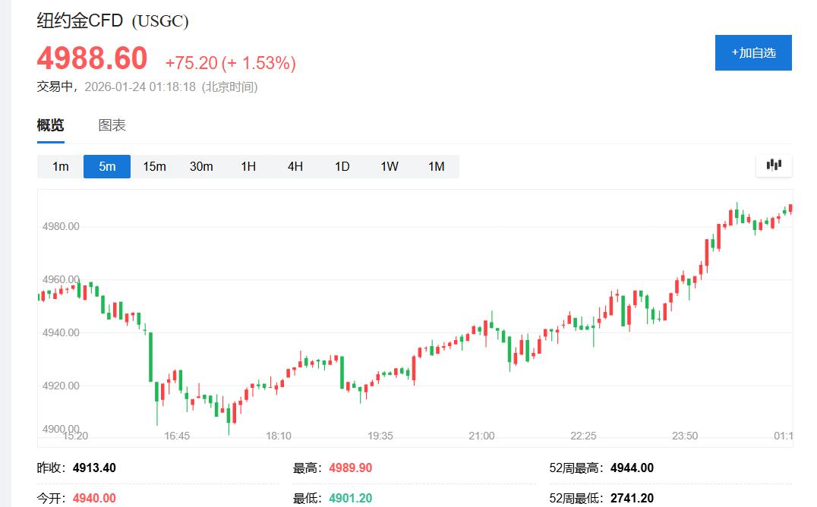Set chart to 1H timeframe
Viewport: 817px width, 507px height.
click(248, 166)
